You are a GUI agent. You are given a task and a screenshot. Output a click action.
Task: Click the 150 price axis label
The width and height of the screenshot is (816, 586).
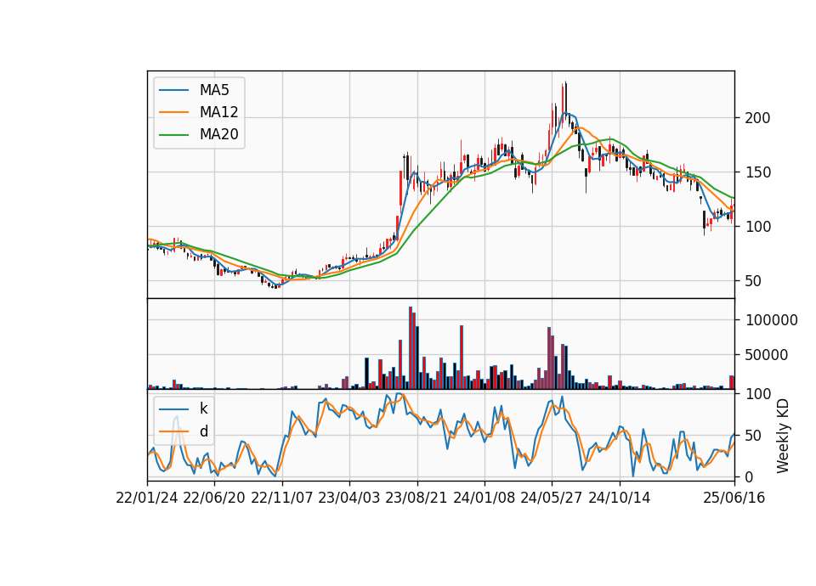pos(757,172)
